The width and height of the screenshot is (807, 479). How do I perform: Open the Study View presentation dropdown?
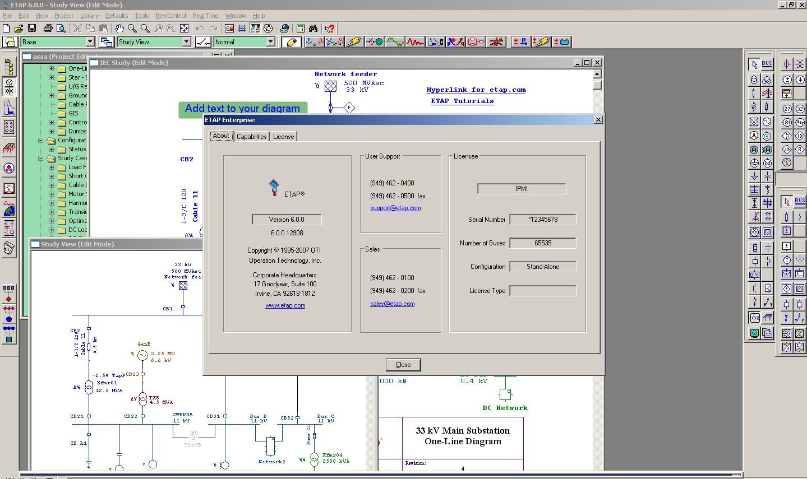[187, 41]
